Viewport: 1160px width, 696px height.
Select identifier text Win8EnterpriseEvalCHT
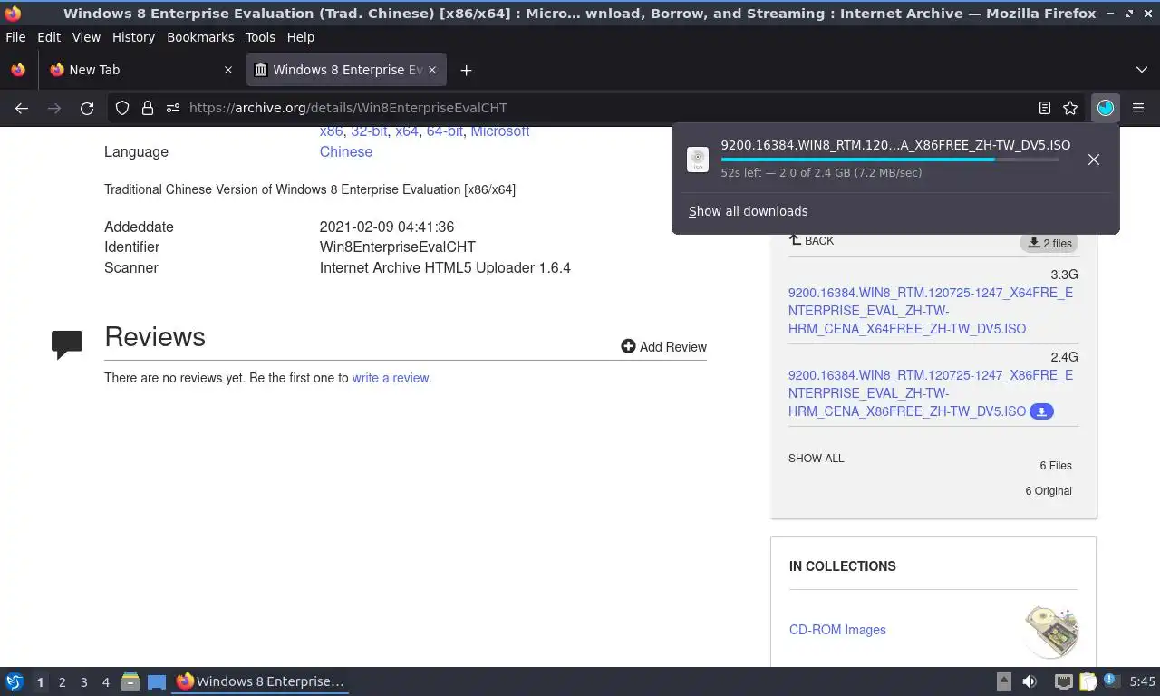397,246
